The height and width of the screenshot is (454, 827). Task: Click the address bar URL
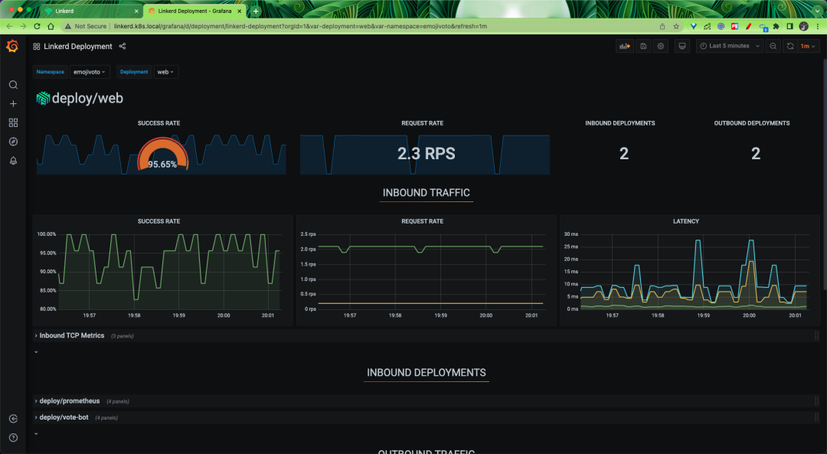click(x=301, y=26)
